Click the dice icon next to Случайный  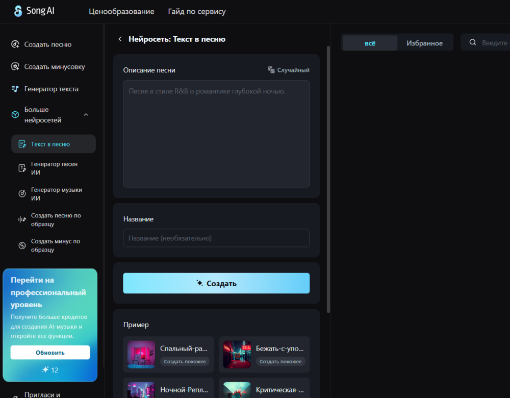coord(271,70)
